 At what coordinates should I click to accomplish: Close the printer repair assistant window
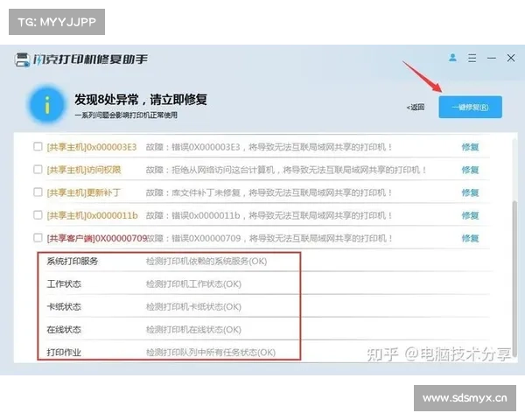(511, 58)
